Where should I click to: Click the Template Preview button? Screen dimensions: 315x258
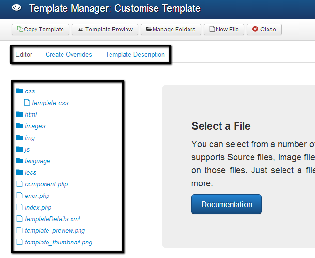(x=105, y=30)
